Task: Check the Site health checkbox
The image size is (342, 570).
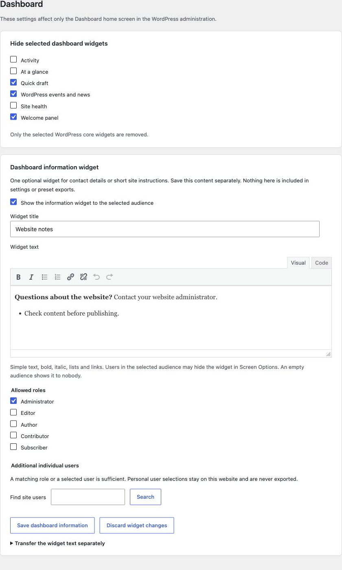Action: [x=13, y=105]
